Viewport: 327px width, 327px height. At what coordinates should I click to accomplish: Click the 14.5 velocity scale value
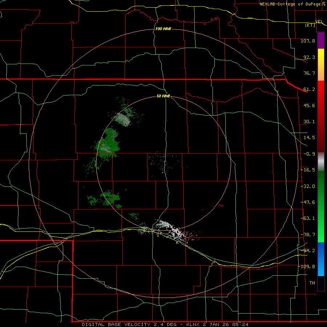[x=309, y=138]
